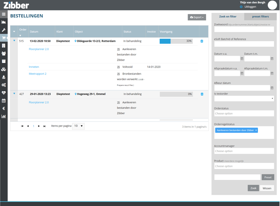Select the Zoek en filter tab

click(227, 17)
